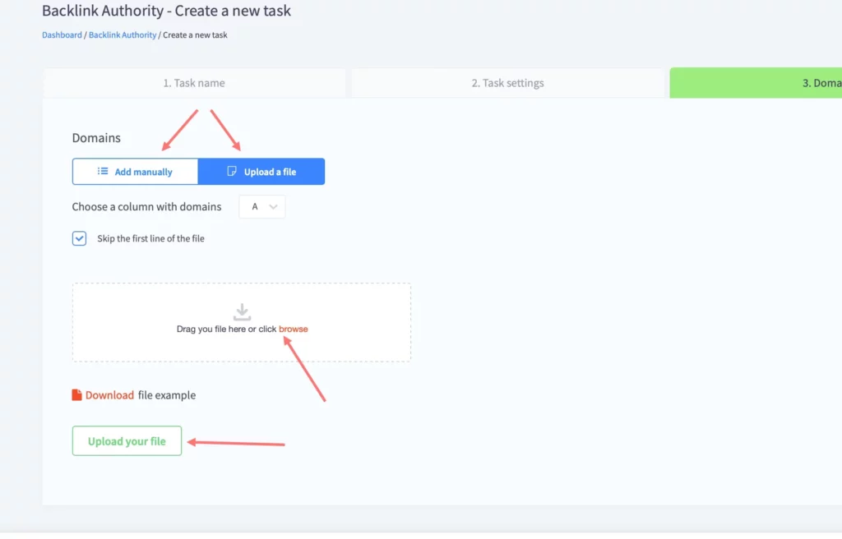Click the file drag-and-drop area
This screenshot has width=842, height=539.
tap(242, 322)
